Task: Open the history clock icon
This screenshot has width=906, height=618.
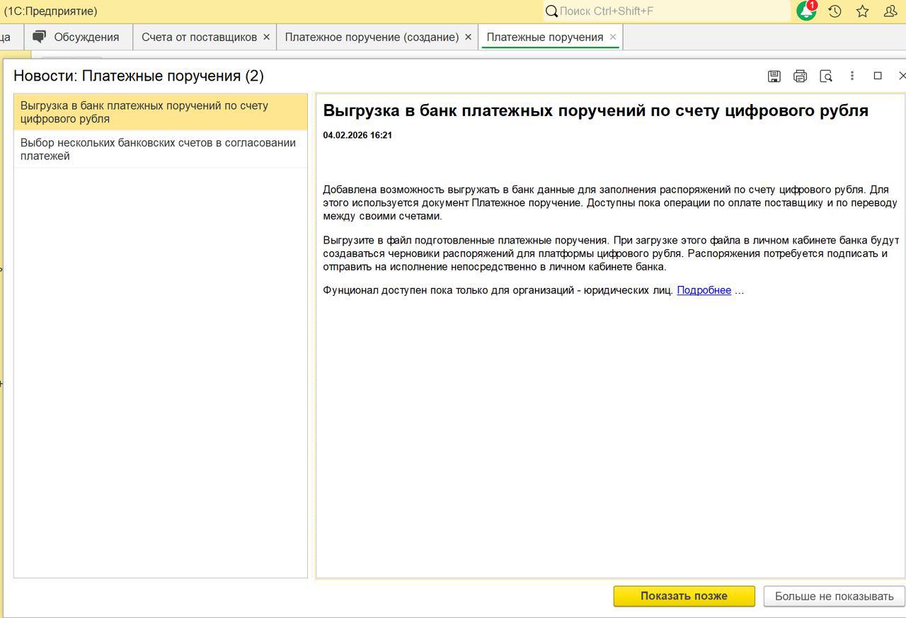Action: (835, 11)
